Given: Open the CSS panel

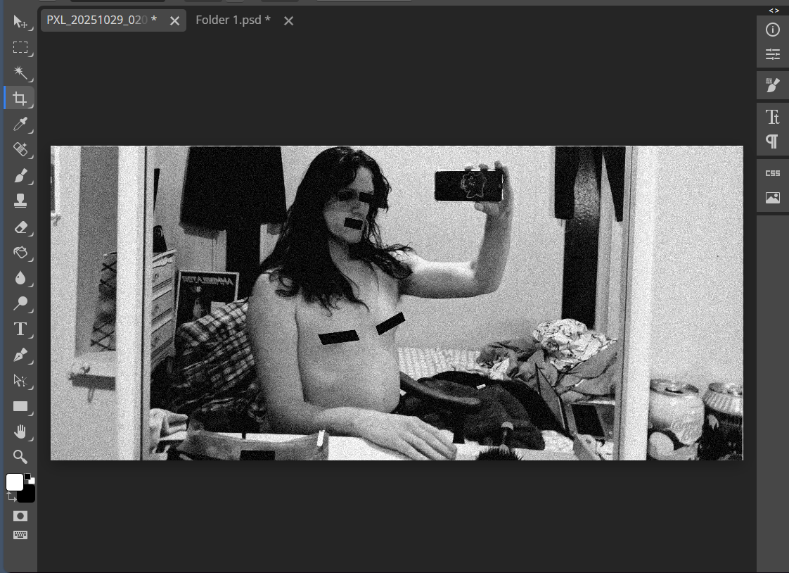Looking at the screenshot, I should pos(772,172).
